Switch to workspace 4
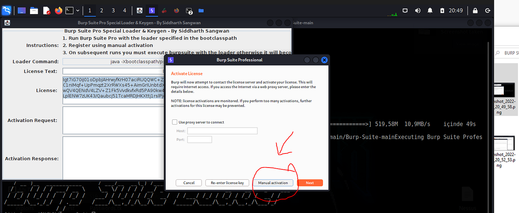The height and width of the screenshot is (213, 519). [x=125, y=10]
